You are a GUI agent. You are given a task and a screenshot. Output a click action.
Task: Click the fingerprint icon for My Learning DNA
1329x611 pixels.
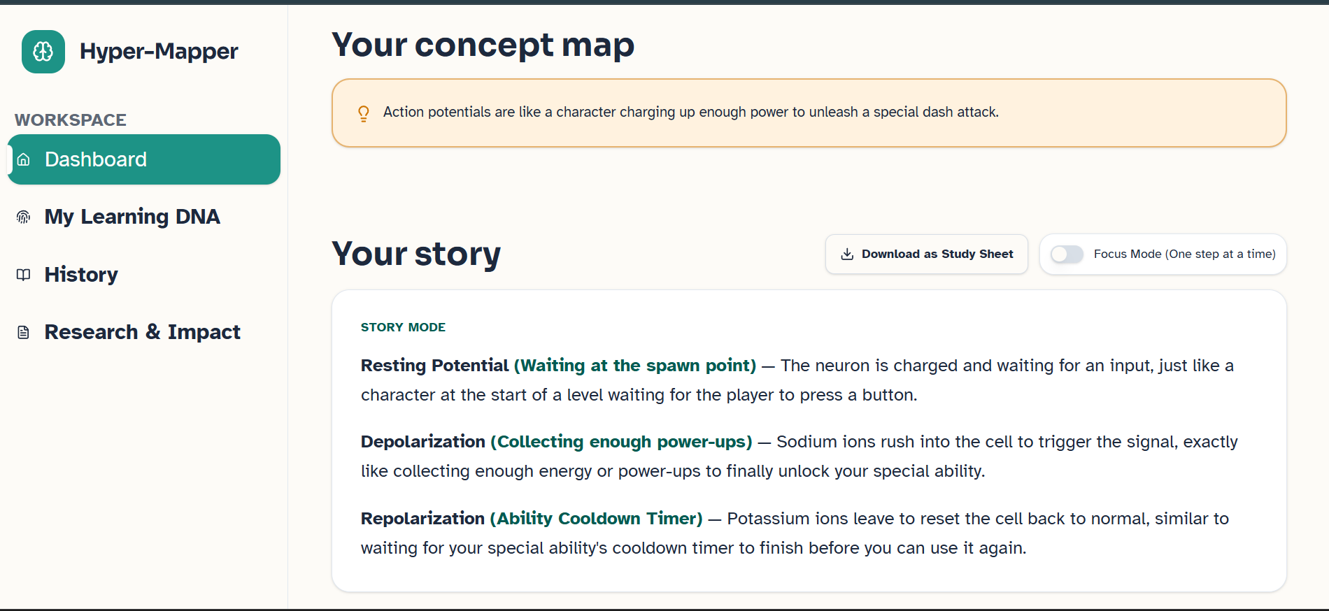point(24,217)
